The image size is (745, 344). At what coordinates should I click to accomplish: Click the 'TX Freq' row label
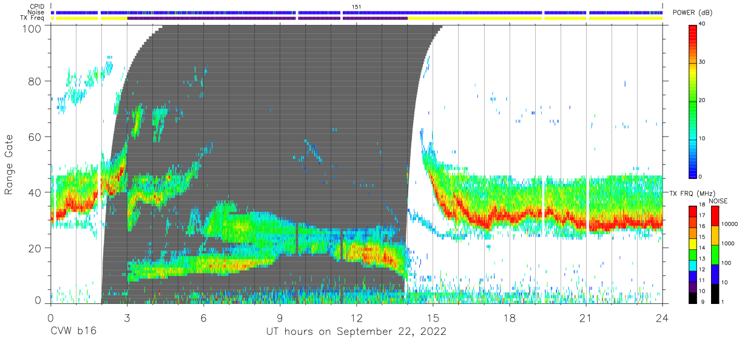(33, 18)
